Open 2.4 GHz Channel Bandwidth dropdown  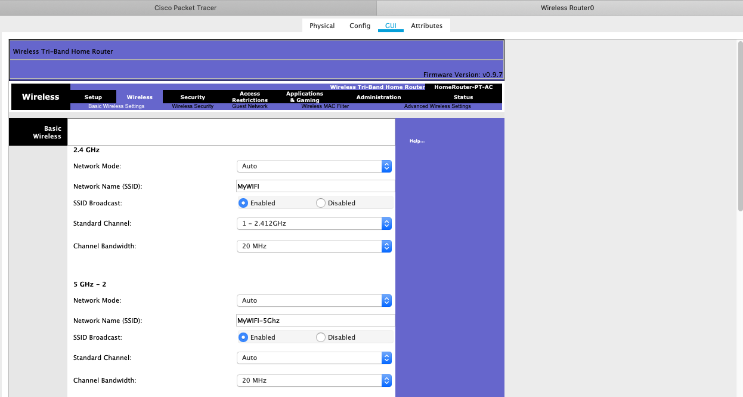click(314, 246)
